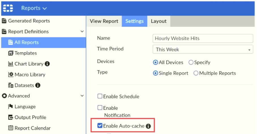
Task: Enable the Schedule checkbox
Action: pos(100,96)
